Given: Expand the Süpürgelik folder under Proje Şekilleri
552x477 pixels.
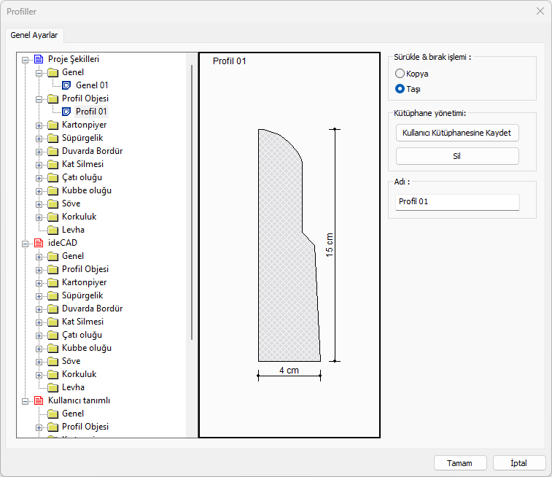Looking at the screenshot, I should tap(39, 138).
